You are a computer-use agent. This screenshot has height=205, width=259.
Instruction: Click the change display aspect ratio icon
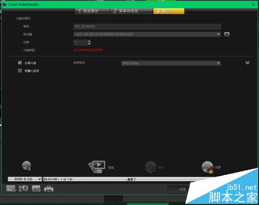point(36,188)
